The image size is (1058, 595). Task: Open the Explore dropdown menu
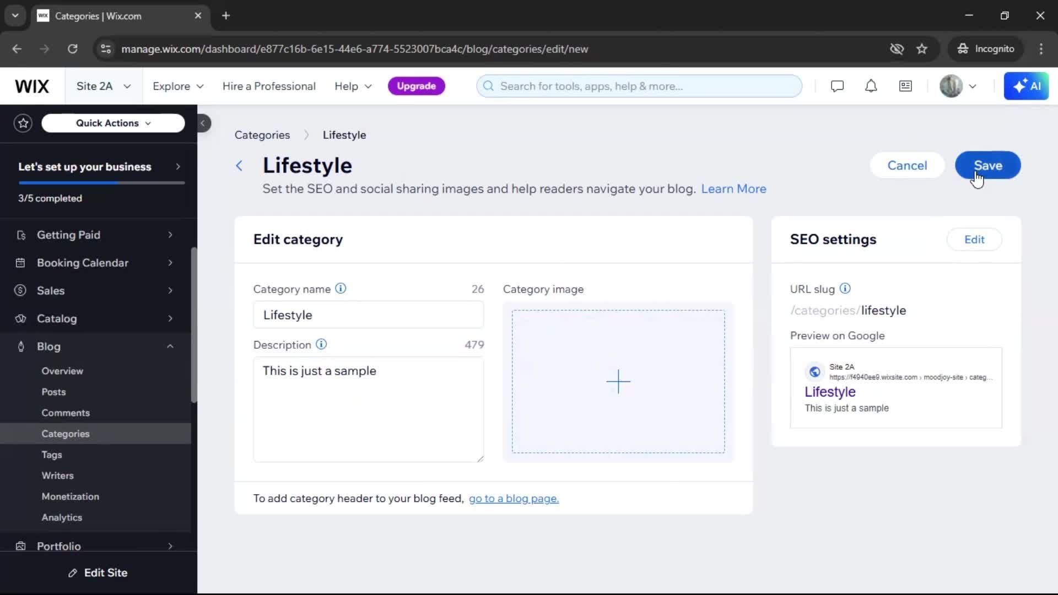tap(178, 86)
